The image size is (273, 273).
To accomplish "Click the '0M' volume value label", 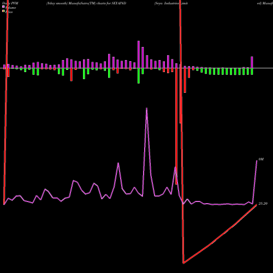I will 261,159.
